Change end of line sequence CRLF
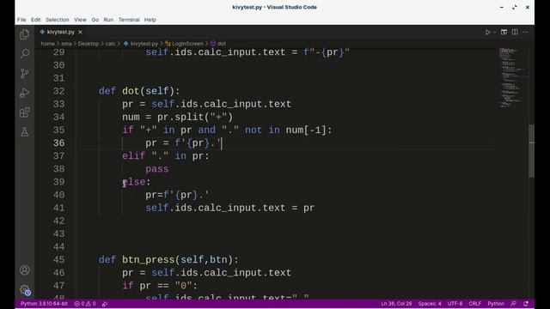The image size is (550, 309). (x=475, y=304)
